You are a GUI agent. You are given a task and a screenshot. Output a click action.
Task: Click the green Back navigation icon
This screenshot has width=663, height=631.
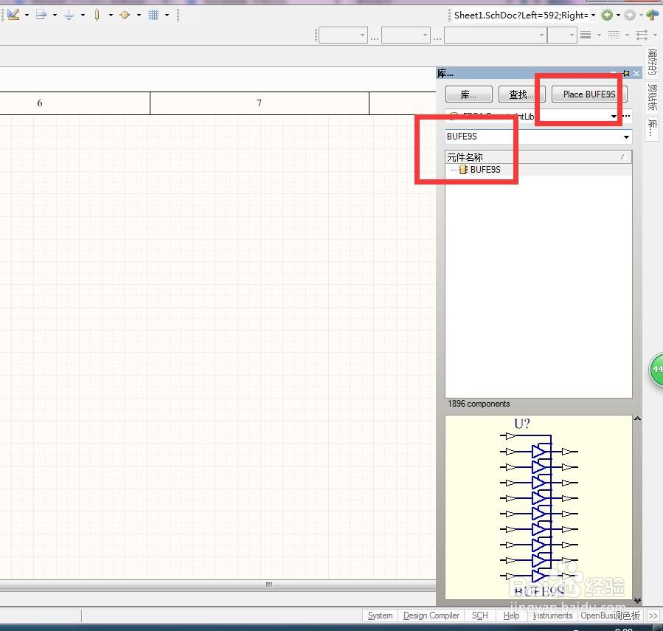point(607,15)
